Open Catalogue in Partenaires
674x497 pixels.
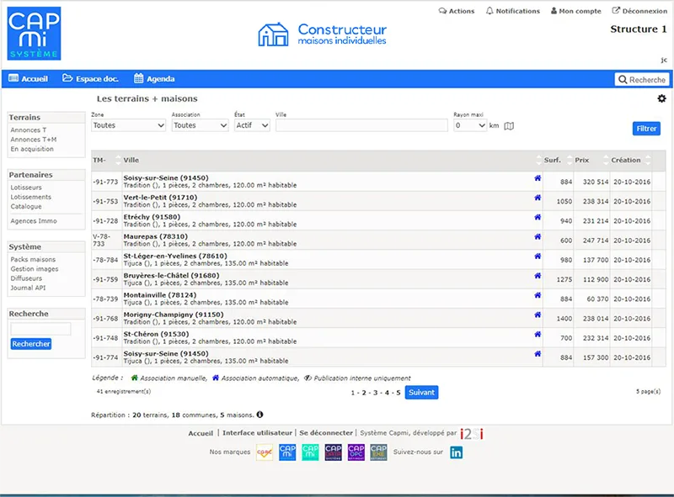tap(26, 206)
